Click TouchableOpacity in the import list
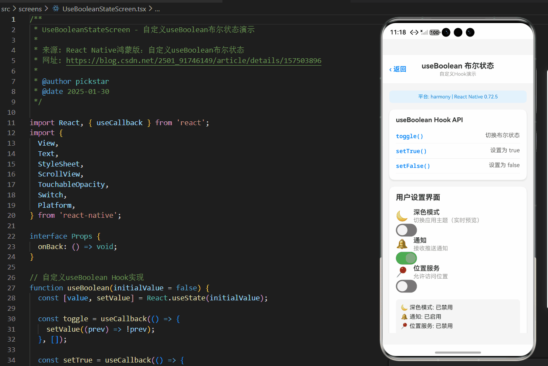548x366 pixels. pos(71,184)
